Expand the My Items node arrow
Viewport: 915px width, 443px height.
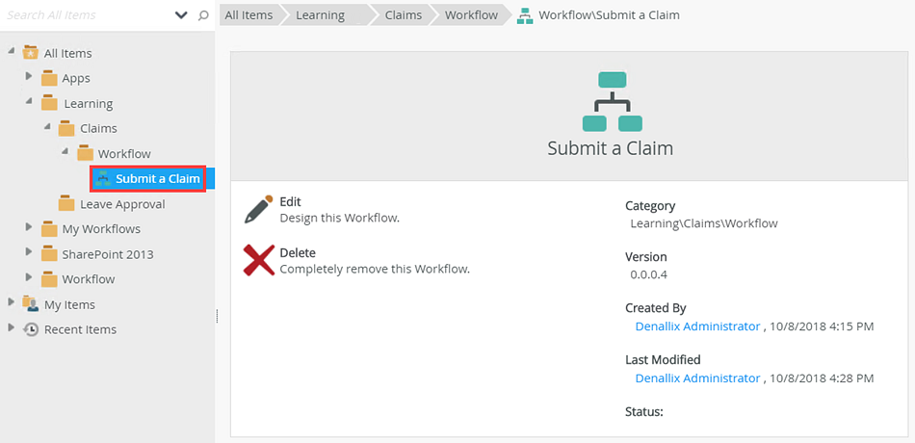(x=11, y=301)
